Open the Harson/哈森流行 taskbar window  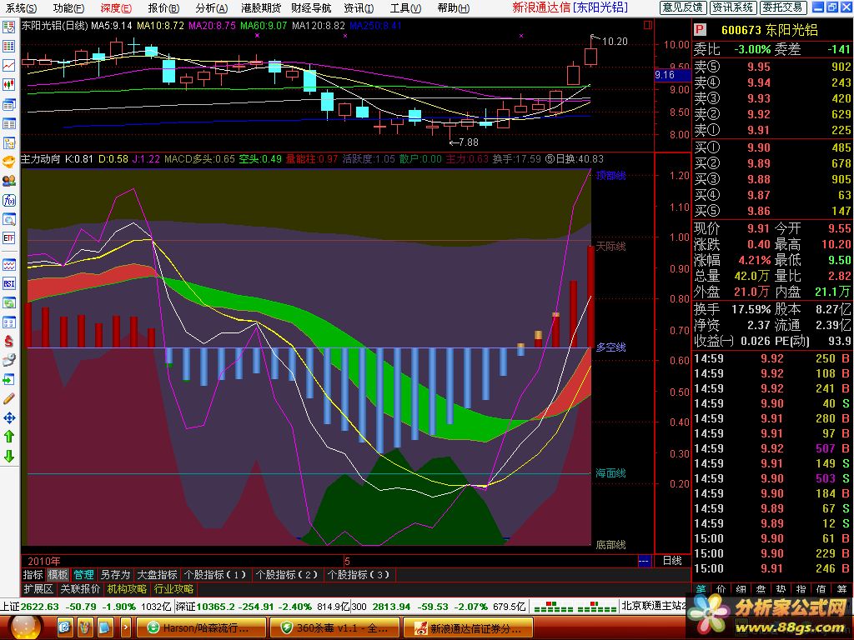(x=200, y=628)
